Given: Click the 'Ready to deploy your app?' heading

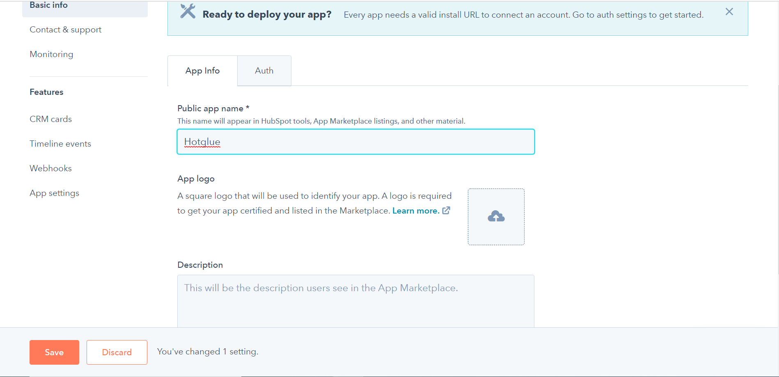Looking at the screenshot, I should 267,14.
